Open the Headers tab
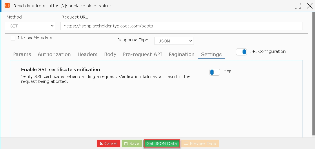315x149 pixels. (x=88, y=54)
